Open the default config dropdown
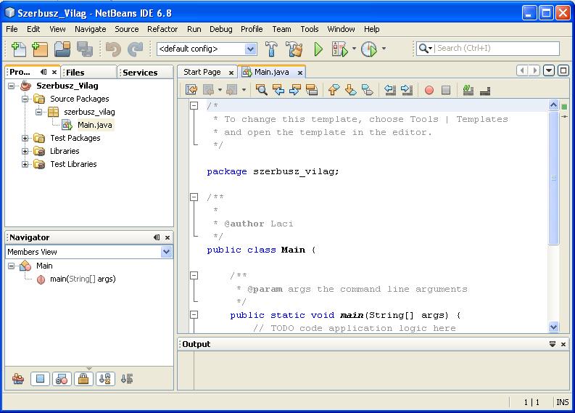Image resolution: width=575 pixels, height=413 pixels. 250,49
